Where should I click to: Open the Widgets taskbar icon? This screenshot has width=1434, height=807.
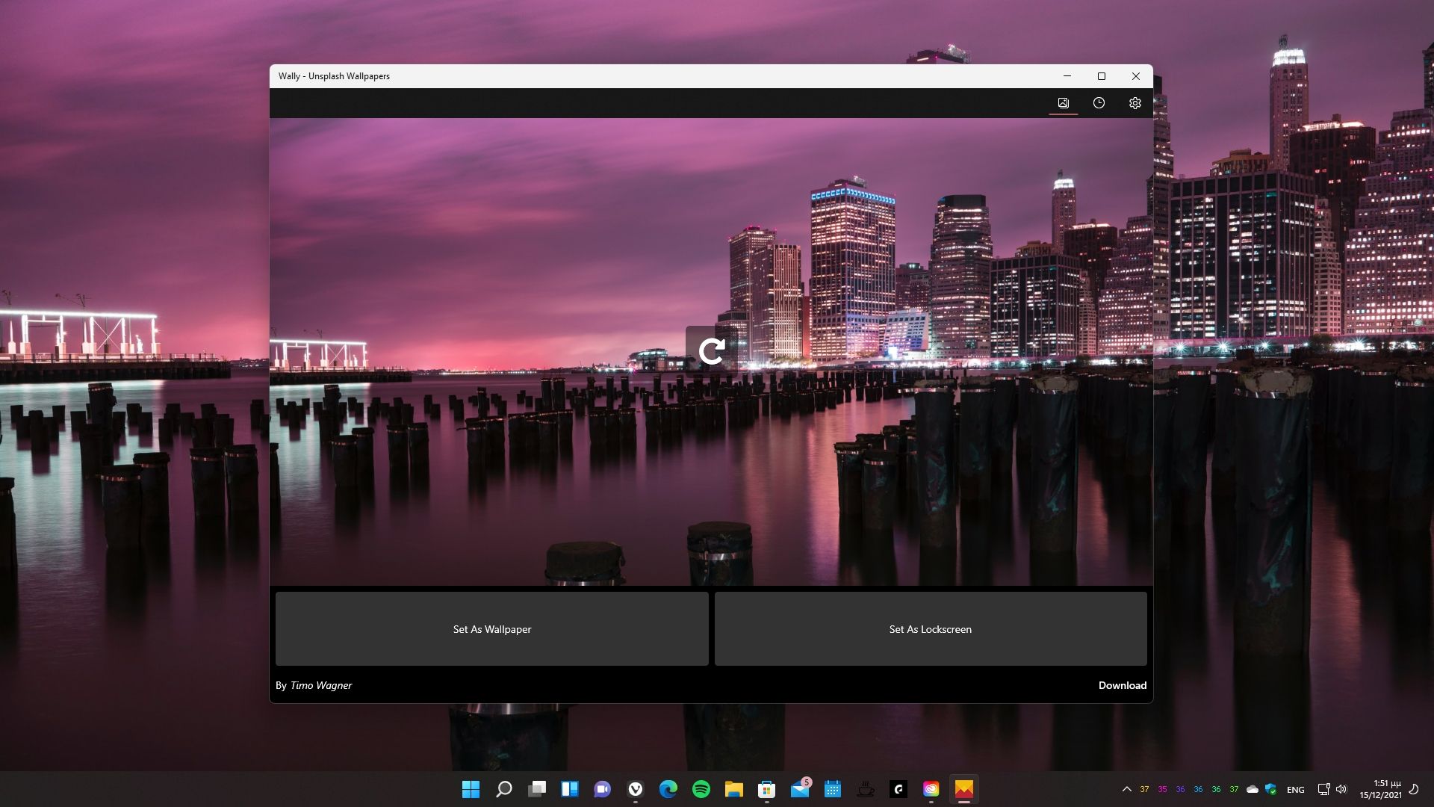[570, 789]
